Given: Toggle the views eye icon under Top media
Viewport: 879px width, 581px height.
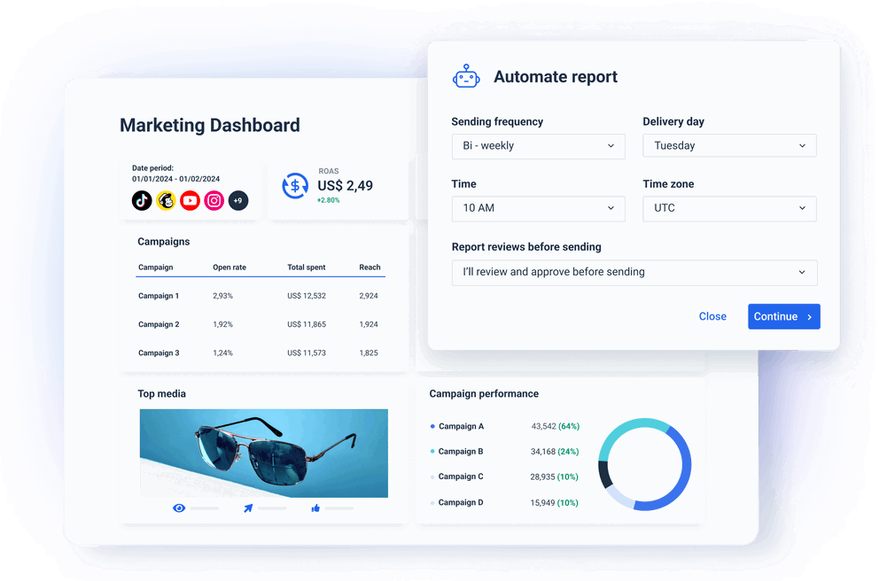Looking at the screenshot, I should [179, 507].
